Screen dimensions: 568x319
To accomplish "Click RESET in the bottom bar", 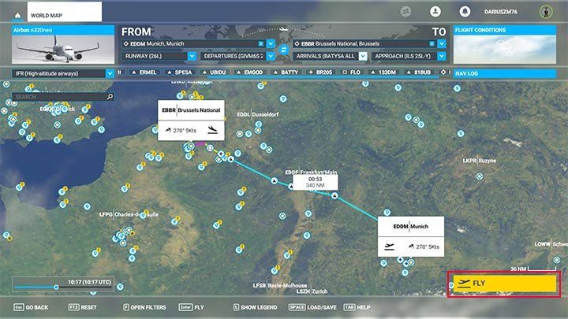I will 83,307.
